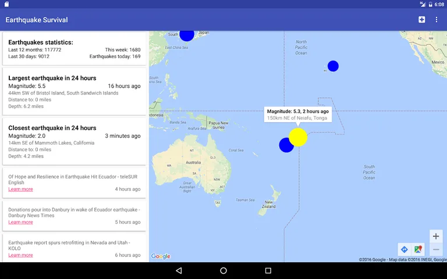Tap 'Last 30 days: 9012' statistic
The height and width of the screenshot is (279, 447).
pyautogui.click(x=29, y=56)
